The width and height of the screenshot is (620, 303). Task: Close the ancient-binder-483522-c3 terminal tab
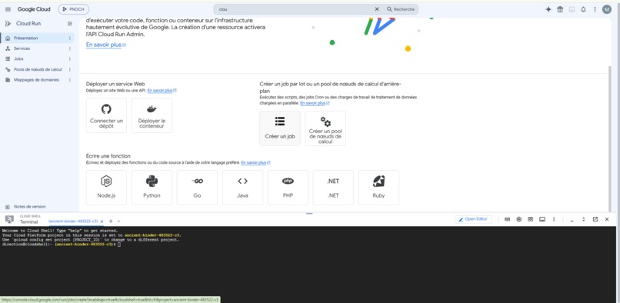tap(102, 221)
